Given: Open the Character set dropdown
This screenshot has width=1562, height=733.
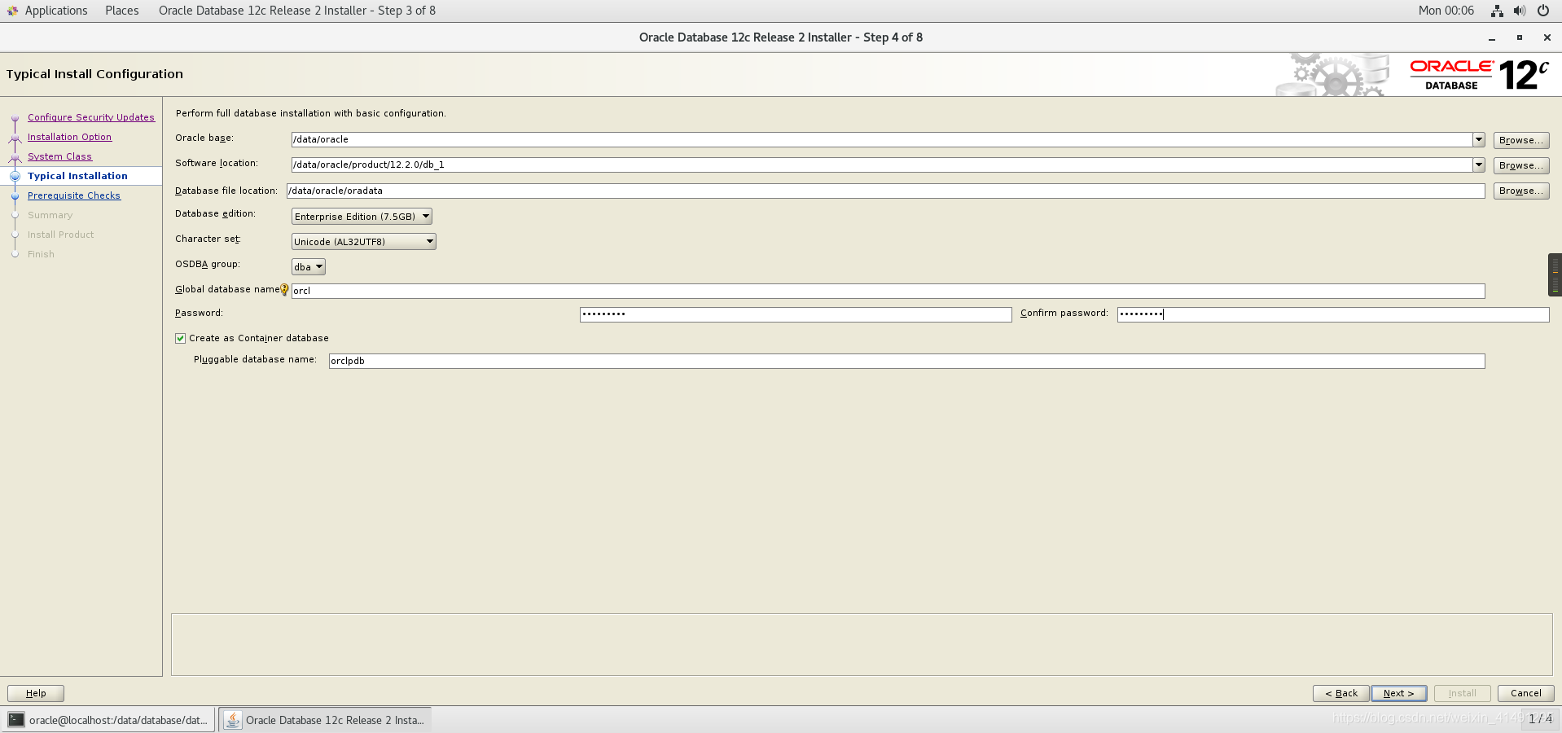Looking at the screenshot, I should pyautogui.click(x=363, y=241).
